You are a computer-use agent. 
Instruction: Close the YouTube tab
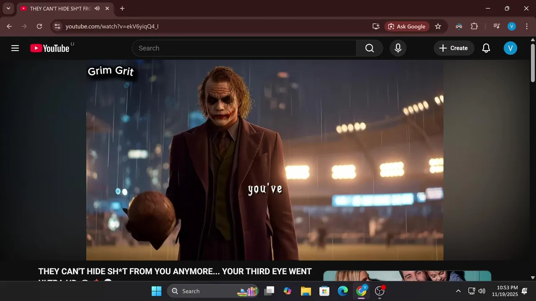[107, 8]
